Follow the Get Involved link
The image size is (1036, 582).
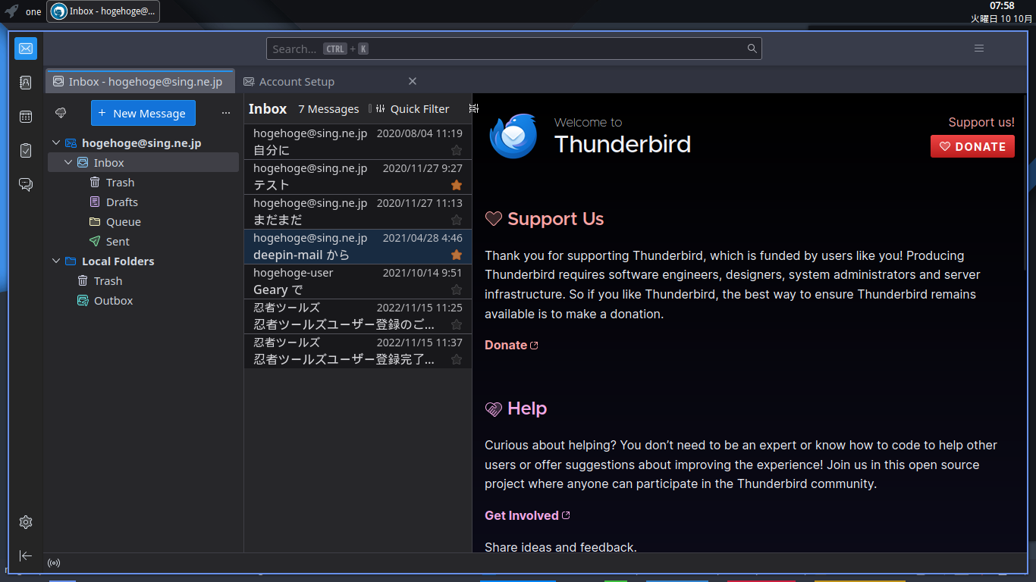point(527,515)
